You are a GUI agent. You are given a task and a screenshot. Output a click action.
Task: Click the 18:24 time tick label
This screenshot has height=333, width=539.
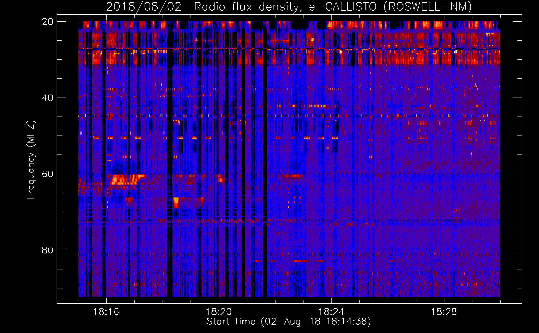click(x=331, y=312)
